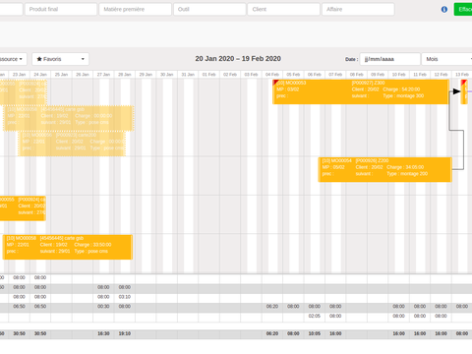
Task: Click the 31 Jan column header
Action: point(188,75)
